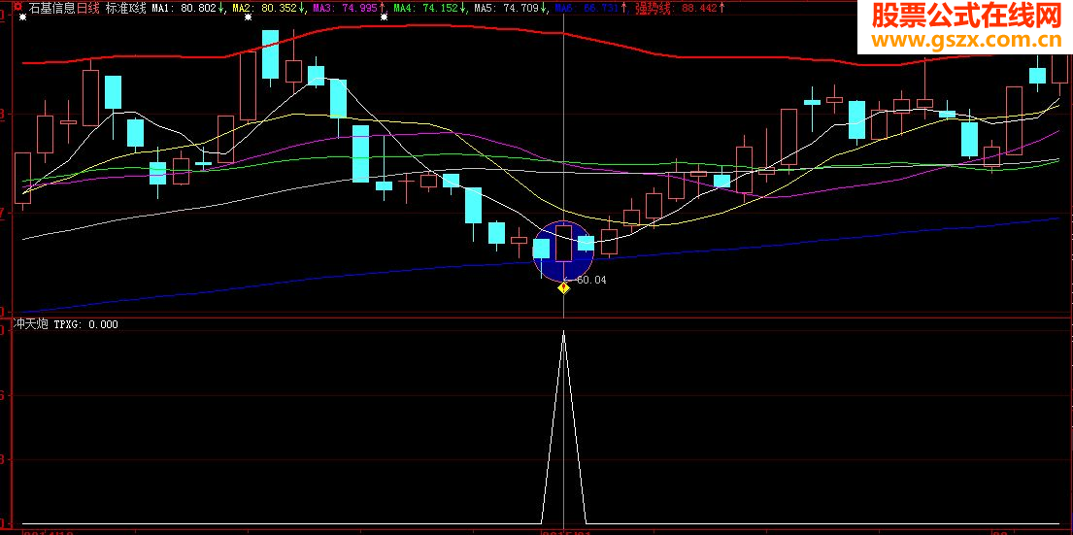
Task: Select the red 强势线: 88.442 readout
Action: [x=674, y=8]
